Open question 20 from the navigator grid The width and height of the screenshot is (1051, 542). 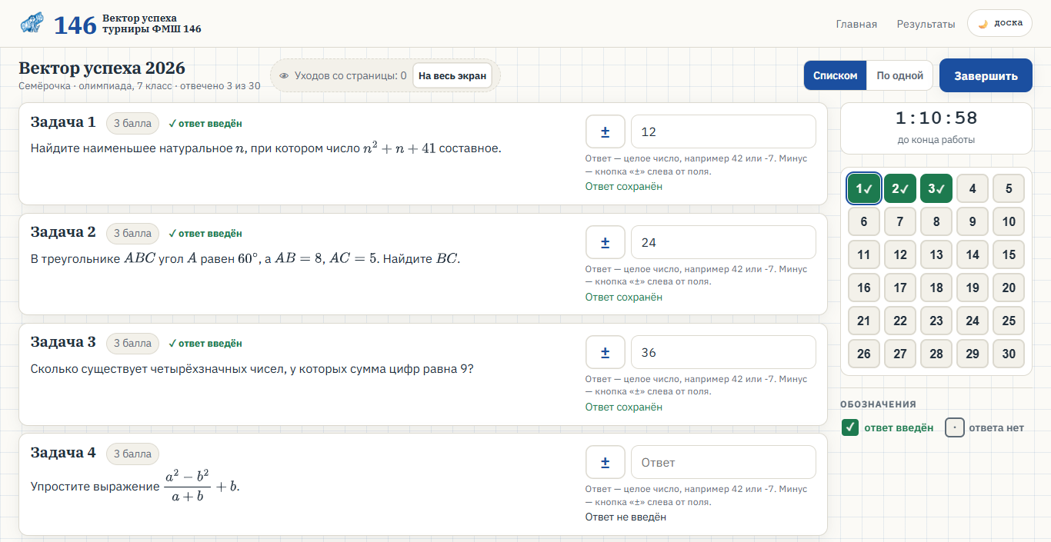click(1009, 288)
